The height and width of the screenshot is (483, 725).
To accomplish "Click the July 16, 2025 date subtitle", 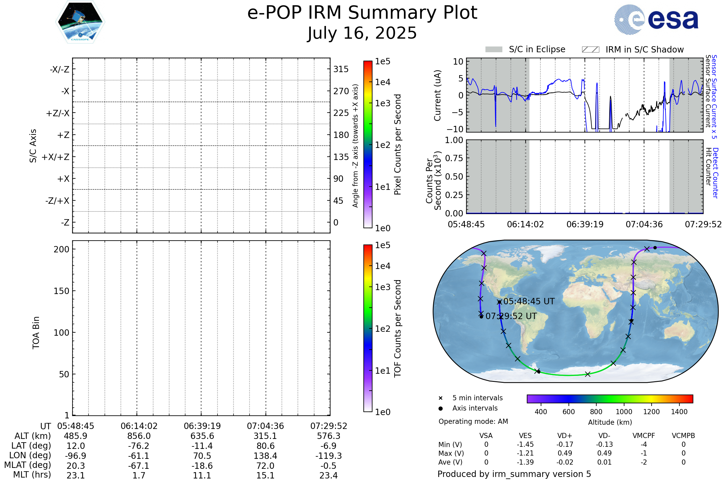I will [362, 33].
